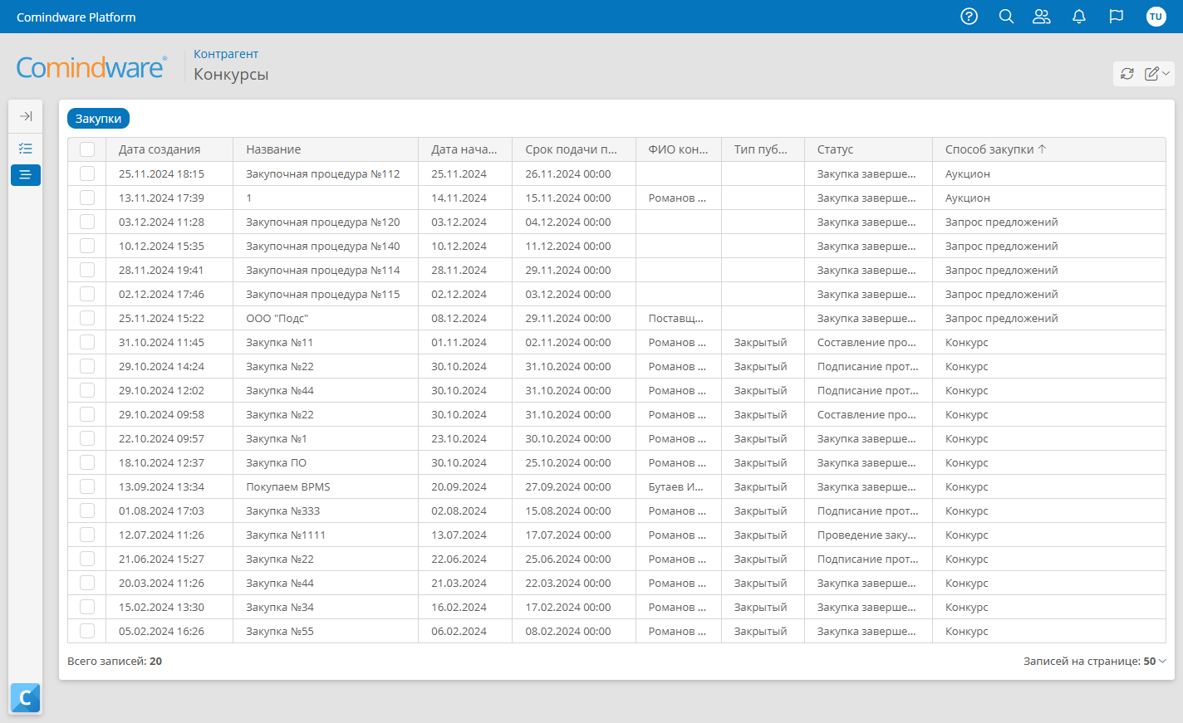Viewport: 1183px width, 723px height.
Task: Open record Закупка №1111
Action: (x=286, y=535)
